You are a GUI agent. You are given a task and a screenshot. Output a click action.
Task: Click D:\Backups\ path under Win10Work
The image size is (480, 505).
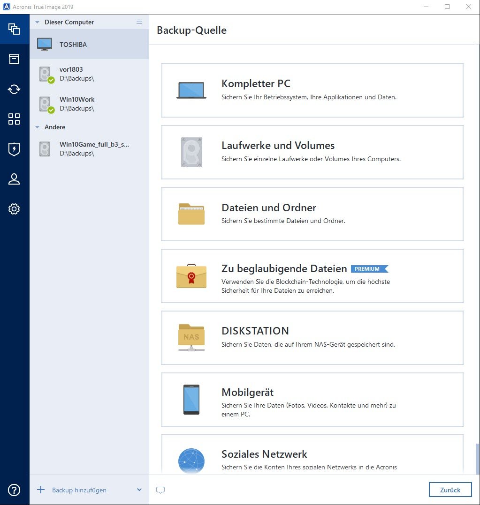click(77, 109)
